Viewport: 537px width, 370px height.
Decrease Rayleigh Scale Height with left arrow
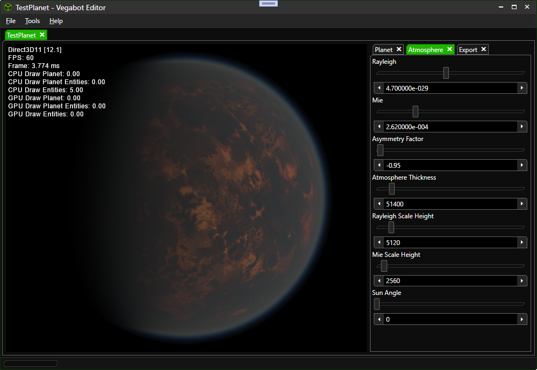coord(379,242)
